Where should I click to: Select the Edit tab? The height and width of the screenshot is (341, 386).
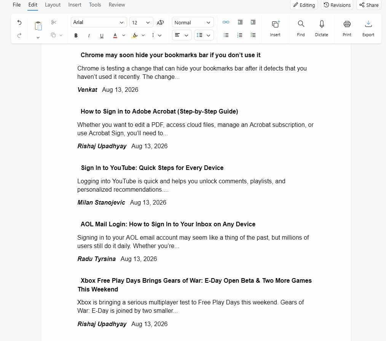click(33, 5)
